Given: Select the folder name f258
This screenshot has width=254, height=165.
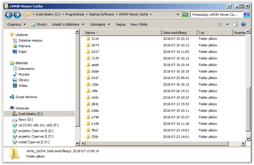Looking at the screenshot, I should (x=95, y=137).
